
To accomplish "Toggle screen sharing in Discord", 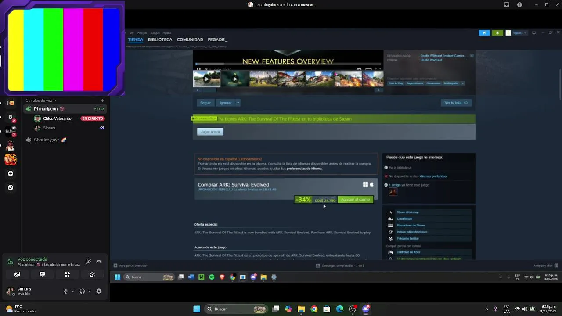I will coord(42,274).
